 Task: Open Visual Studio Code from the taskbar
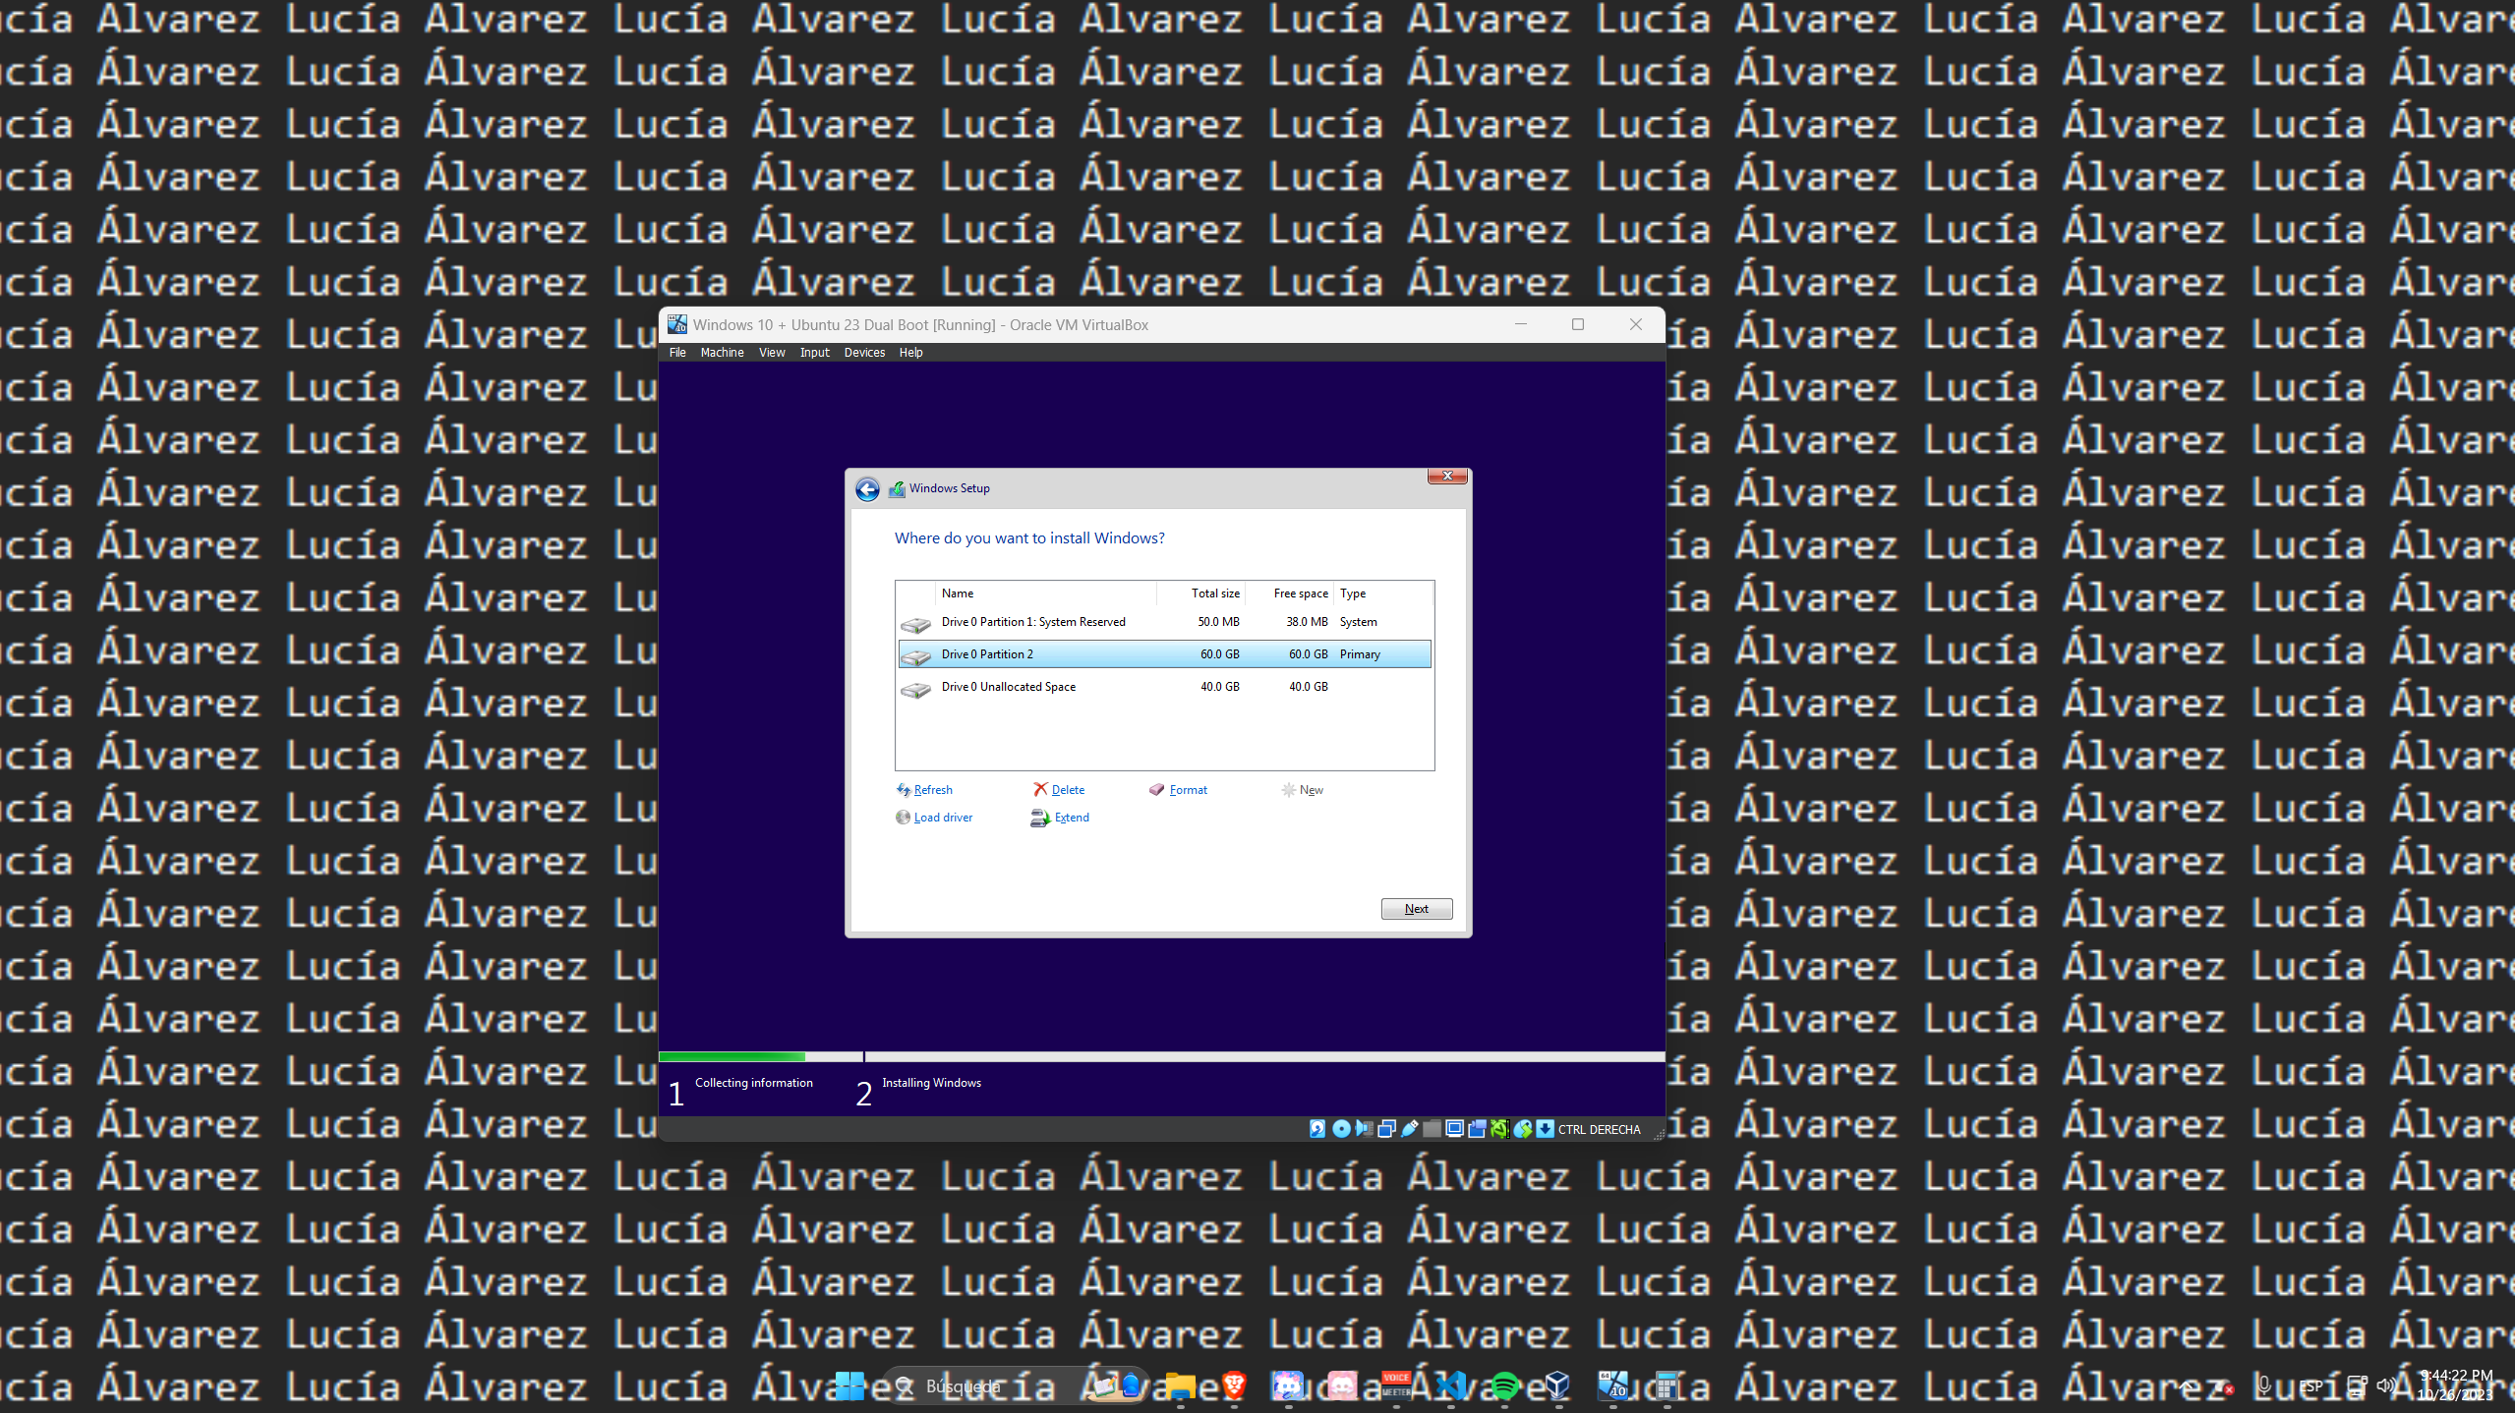[1453, 1385]
